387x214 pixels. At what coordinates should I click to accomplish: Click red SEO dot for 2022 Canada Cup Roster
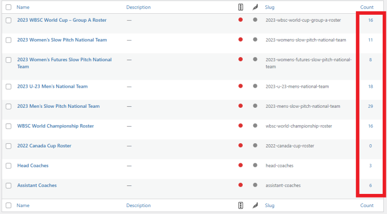241,146
